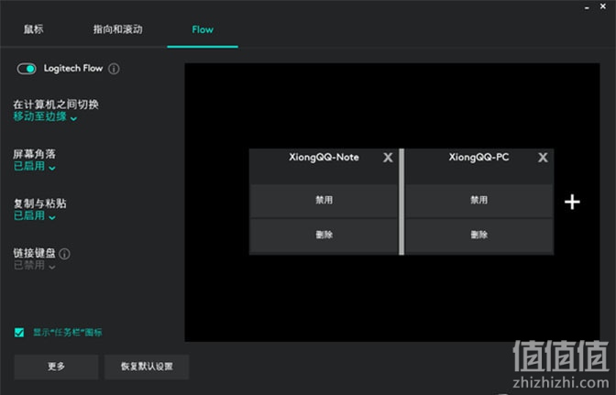The image size is (616, 395).
Task: Close the Logitech Options window
Action: point(603,6)
